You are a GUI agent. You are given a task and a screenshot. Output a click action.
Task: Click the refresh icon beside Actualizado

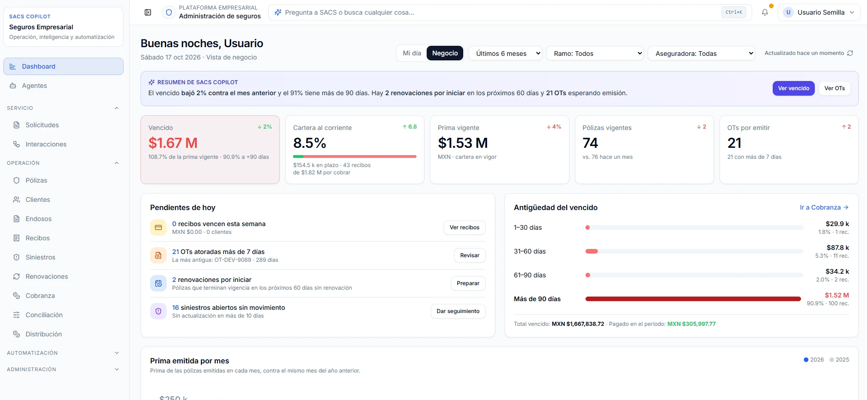coord(850,53)
